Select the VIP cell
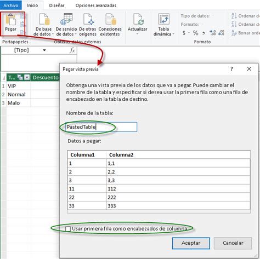260x259 pixels. (19, 86)
